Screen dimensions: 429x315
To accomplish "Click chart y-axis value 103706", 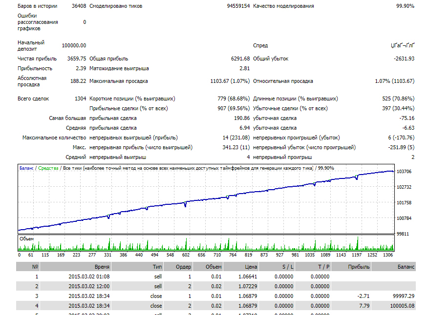I will pyautogui.click(x=404, y=172).
